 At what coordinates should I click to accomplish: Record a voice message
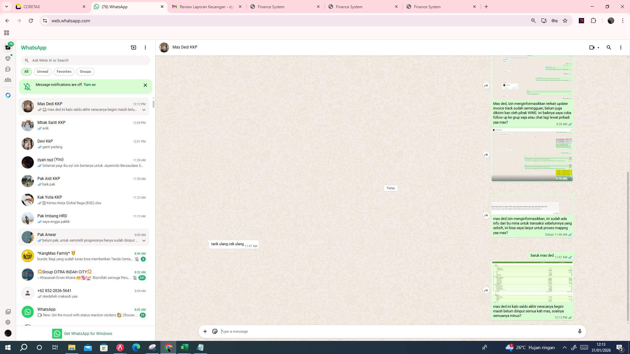[x=580, y=331]
